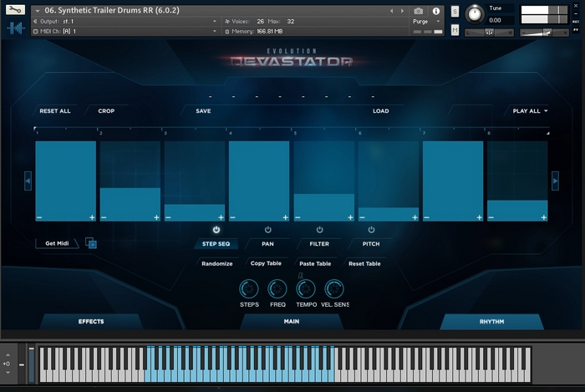Open the instrument info icon

tap(435, 11)
